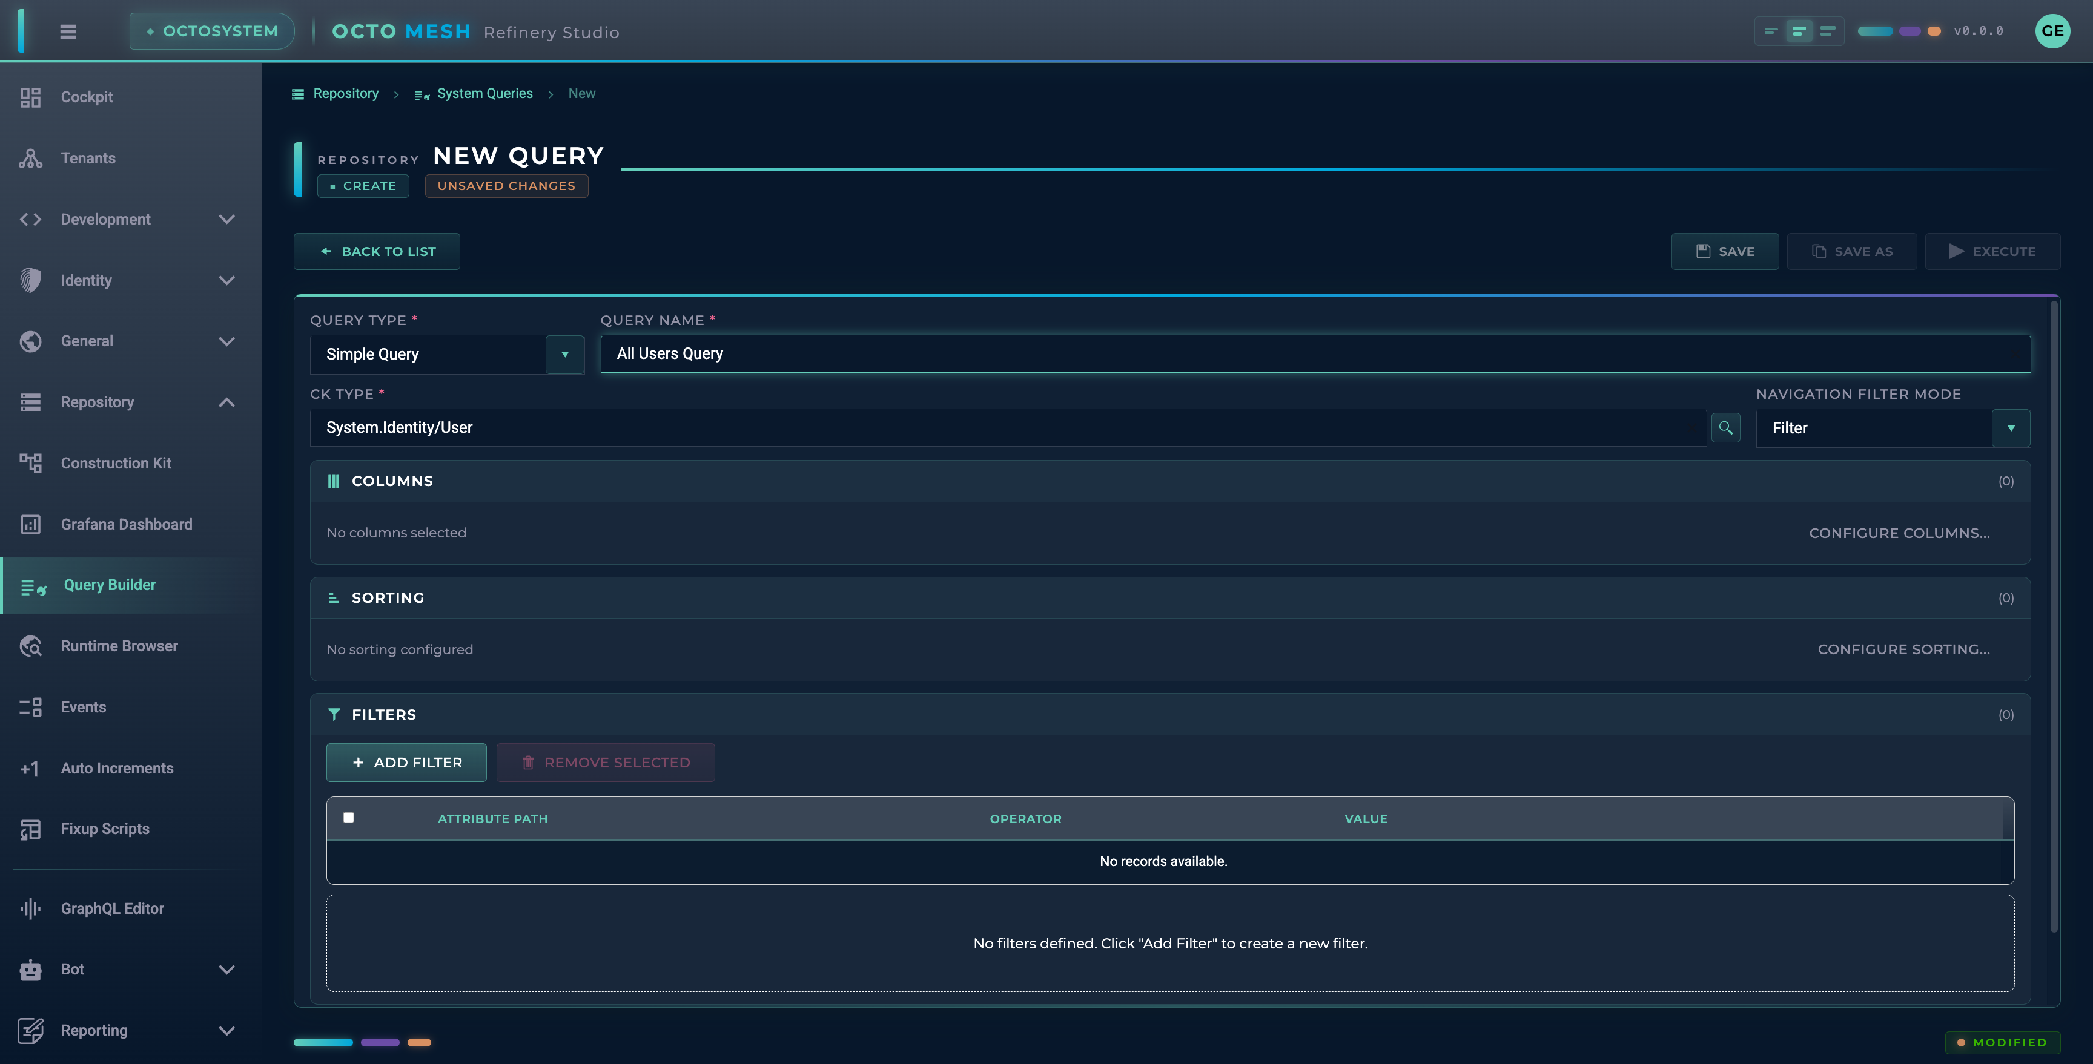Check the filters select-all checkbox
The width and height of the screenshot is (2093, 1064).
[349, 817]
